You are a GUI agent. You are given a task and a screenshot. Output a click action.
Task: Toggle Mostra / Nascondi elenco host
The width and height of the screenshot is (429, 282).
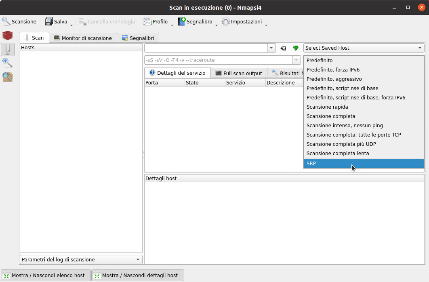[46, 276]
